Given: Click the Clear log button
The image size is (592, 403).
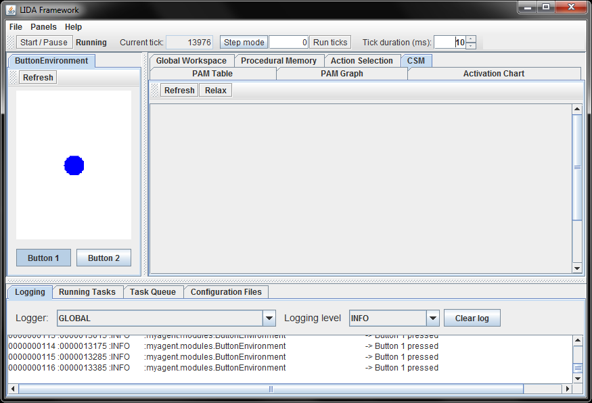Looking at the screenshot, I should tap(472, 318).
